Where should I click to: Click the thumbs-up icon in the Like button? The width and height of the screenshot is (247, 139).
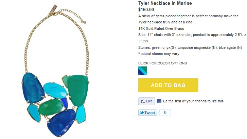[x=143, y=101]
